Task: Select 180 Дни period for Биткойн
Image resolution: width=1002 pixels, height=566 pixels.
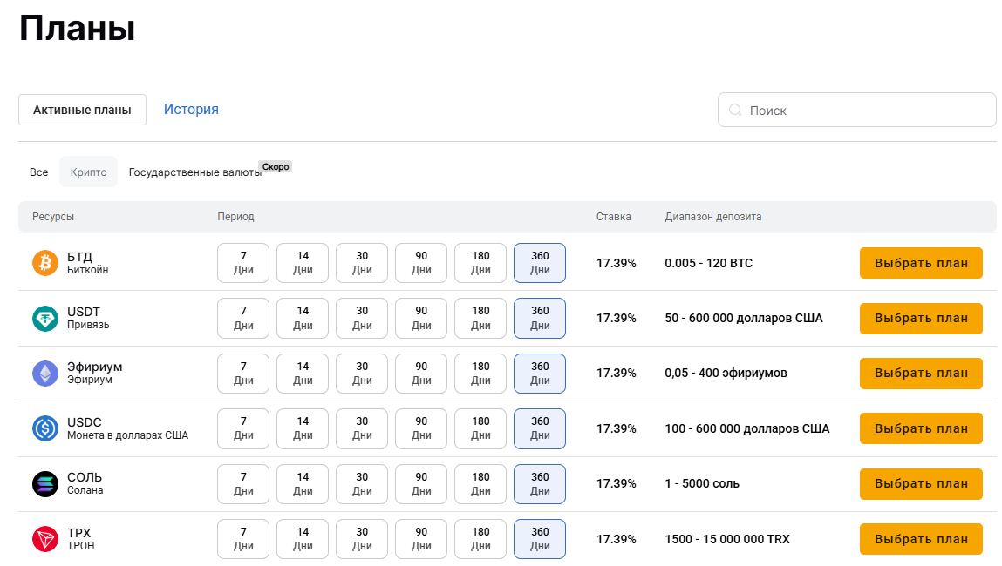Action: point(481,263)
